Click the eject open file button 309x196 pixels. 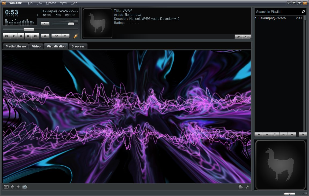point(45,36)
